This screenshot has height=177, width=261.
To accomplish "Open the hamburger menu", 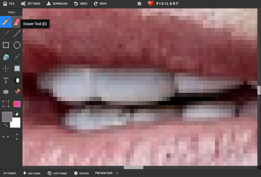I will tap(139, 4).
